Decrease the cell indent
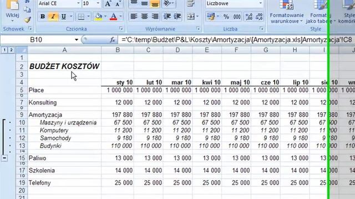The width and height of the screenshot is (355, 199). [x=168, y=17]
